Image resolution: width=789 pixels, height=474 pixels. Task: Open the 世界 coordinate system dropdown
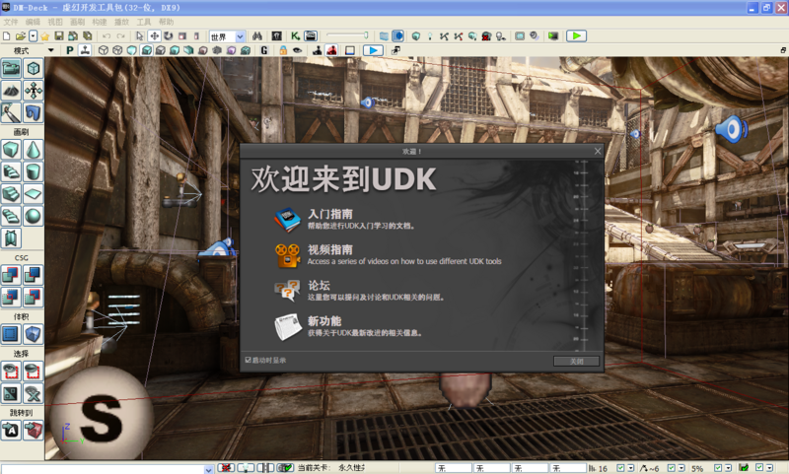click(x=227, y=36)
